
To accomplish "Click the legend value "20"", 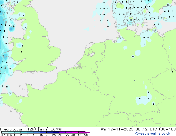I will (47, 135).
